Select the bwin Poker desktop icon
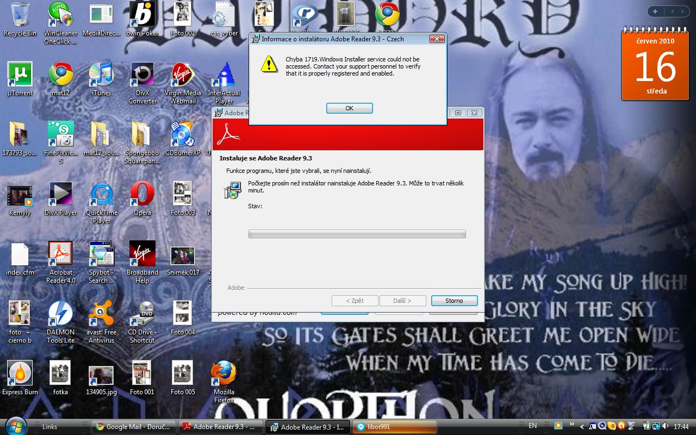The image size is (696, 435). [142, 20]
